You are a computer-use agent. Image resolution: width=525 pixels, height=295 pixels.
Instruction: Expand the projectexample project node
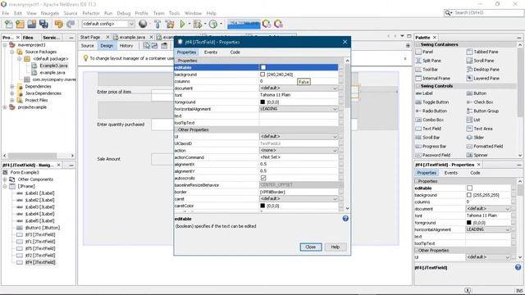[5, 107]
